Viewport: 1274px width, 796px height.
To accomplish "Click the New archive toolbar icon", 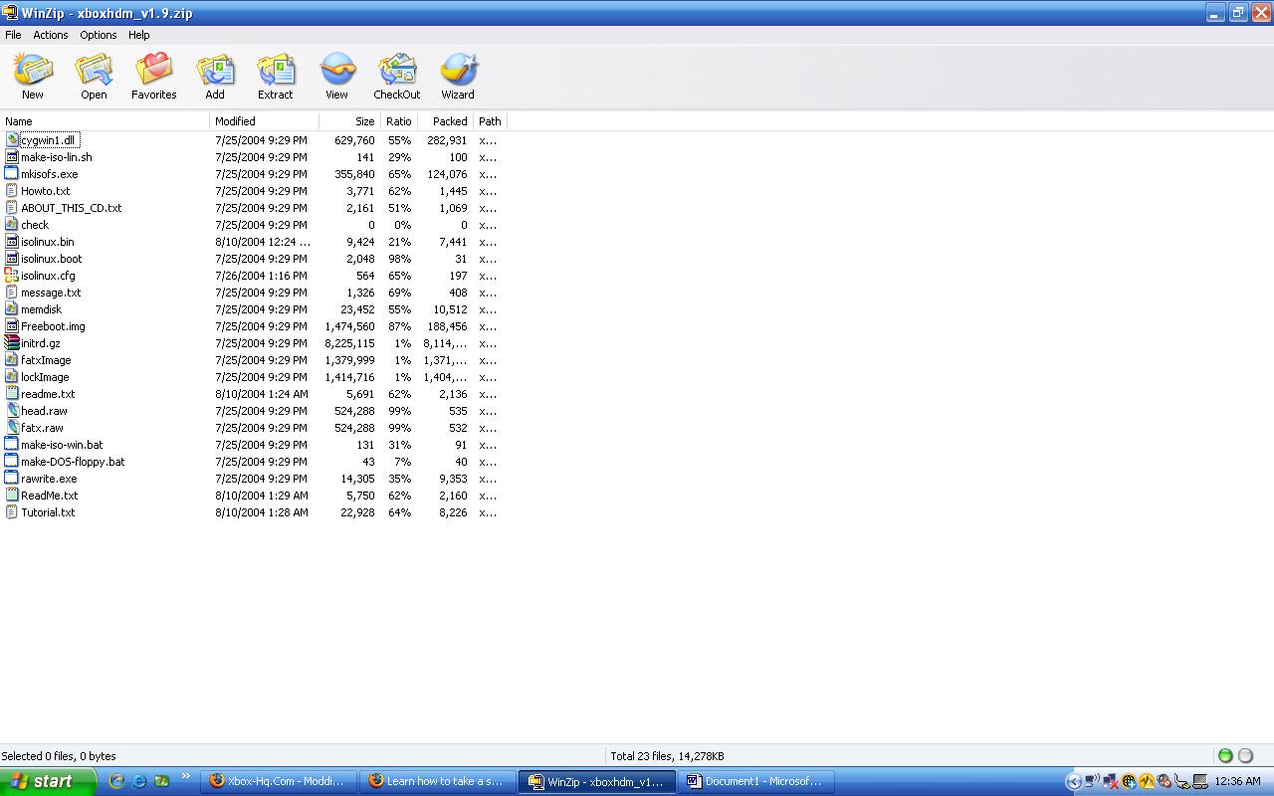I will tap(33, 71).
